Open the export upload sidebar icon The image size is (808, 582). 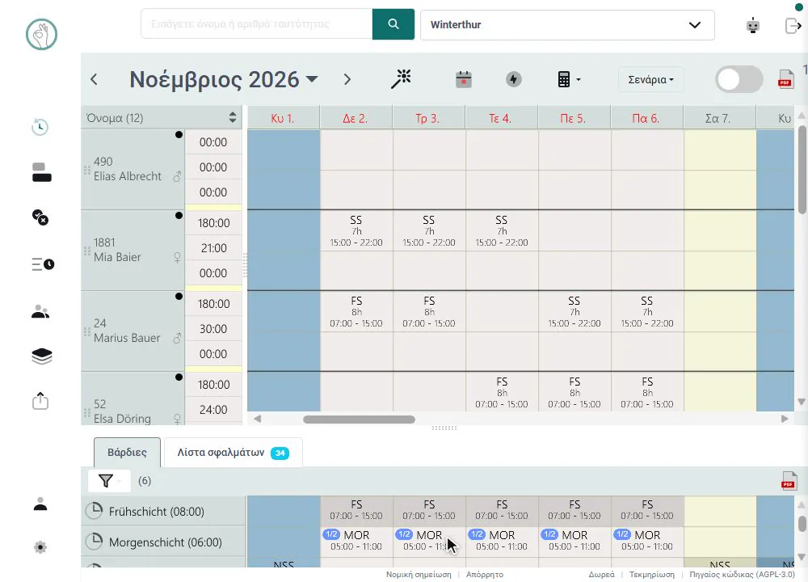[x=40, y=401]
